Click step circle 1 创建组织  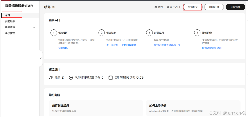(54, 33)
